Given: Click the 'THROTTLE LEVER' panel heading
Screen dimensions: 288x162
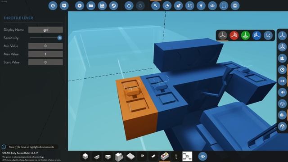Looking at the screenshot, I should coord(18,18).
